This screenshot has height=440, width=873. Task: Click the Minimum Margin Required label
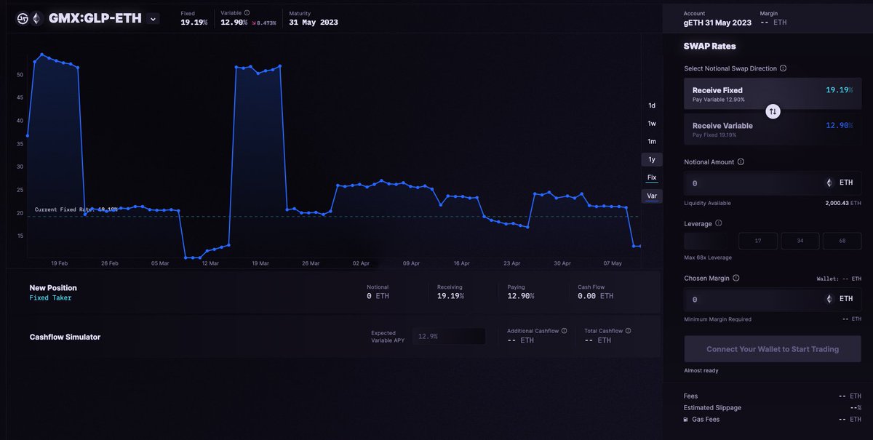tap(718, 319)
